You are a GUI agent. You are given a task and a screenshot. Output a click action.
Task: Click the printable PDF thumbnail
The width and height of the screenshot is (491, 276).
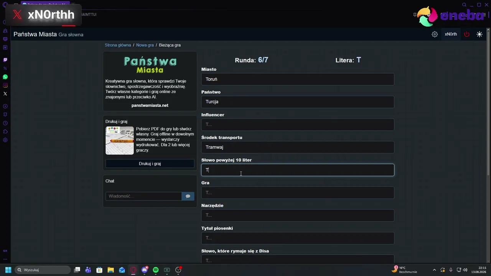coord(120,140)
